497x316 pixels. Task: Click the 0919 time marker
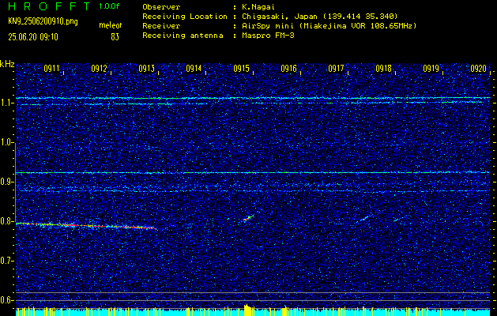pyautogui.click(x=431, y=69)
